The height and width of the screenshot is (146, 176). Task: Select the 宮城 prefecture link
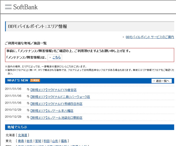38,141
